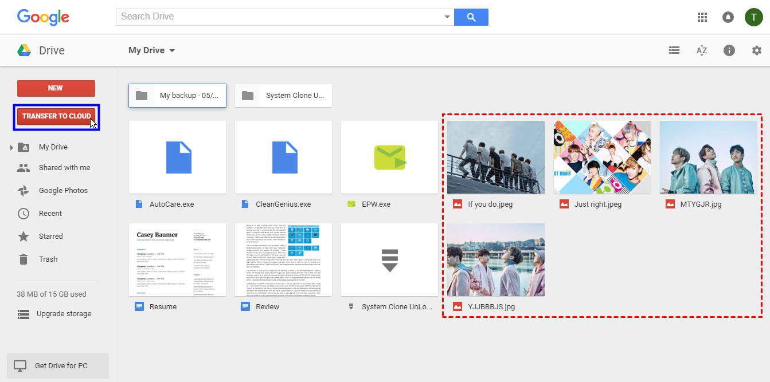This screenshot has height=382, width=770.
Task: Click the image icon beside MTYGJR.jpg
Action: pyautogui.click(x=670, y=204)
